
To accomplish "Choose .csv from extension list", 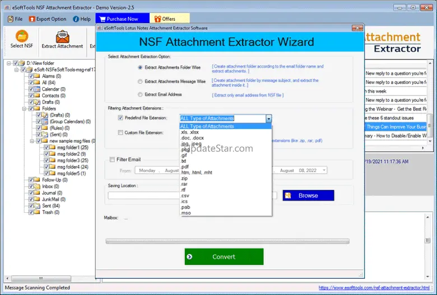I will click(226, 196).
